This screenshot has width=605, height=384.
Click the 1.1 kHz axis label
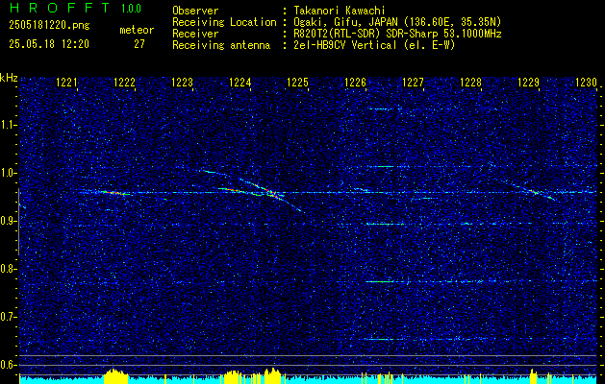point(9,125)
